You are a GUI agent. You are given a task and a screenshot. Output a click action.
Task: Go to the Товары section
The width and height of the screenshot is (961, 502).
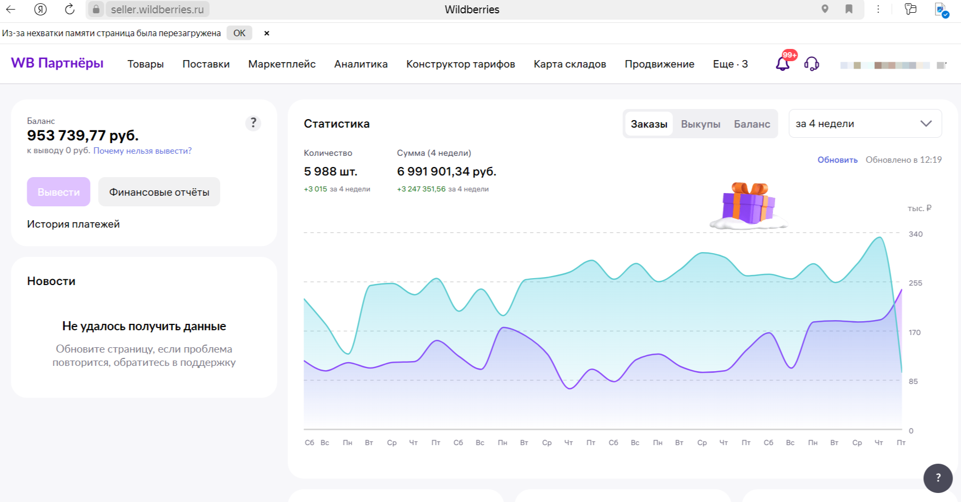point(145,64)
